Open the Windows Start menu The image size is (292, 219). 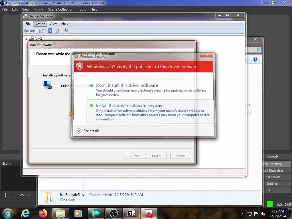point(8,213)
